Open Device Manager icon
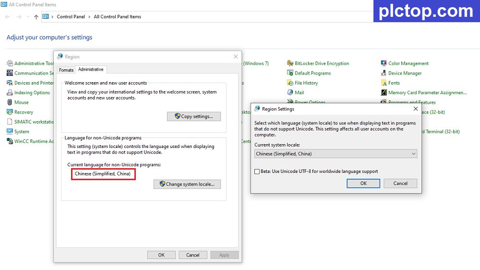The height and width of the screenshot is (270, 480). [384, 73]
